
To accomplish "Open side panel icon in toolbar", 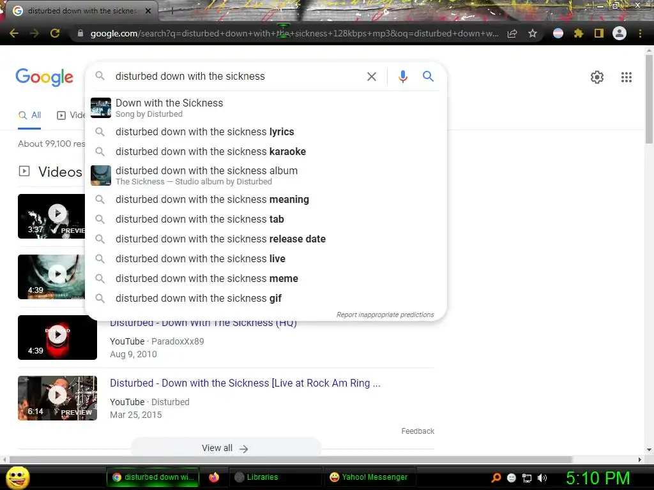I will pyautogui.click(x=599, y=33).
